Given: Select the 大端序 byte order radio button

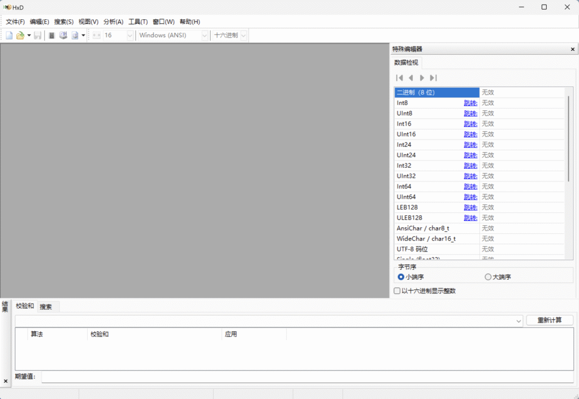Looking at the screenshot, I should tap(487, 276).
